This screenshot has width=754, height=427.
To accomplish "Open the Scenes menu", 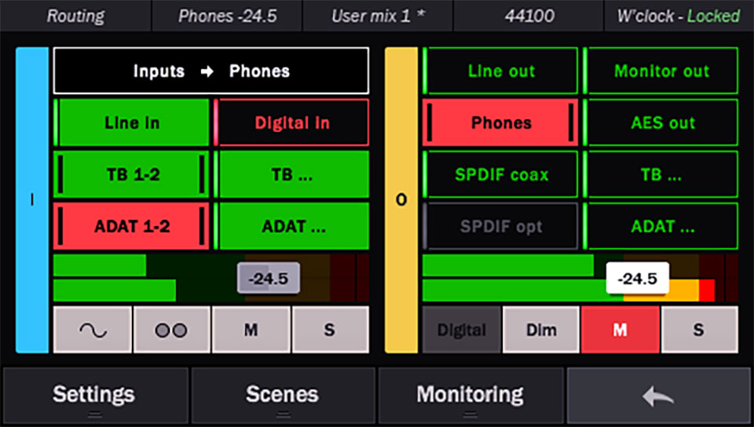I will [x=282, y=395].
